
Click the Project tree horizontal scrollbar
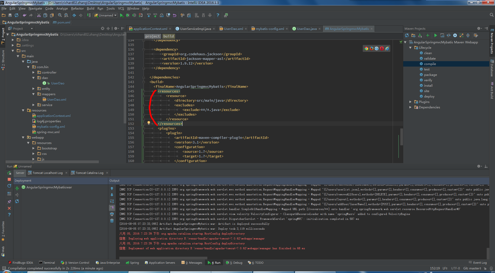52,162
